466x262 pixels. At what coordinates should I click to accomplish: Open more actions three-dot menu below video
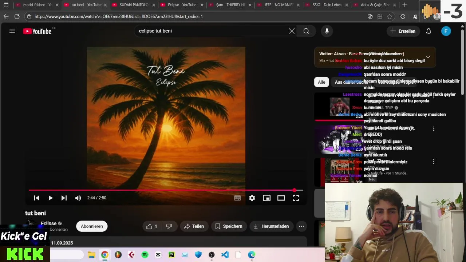tap(301, 226)
